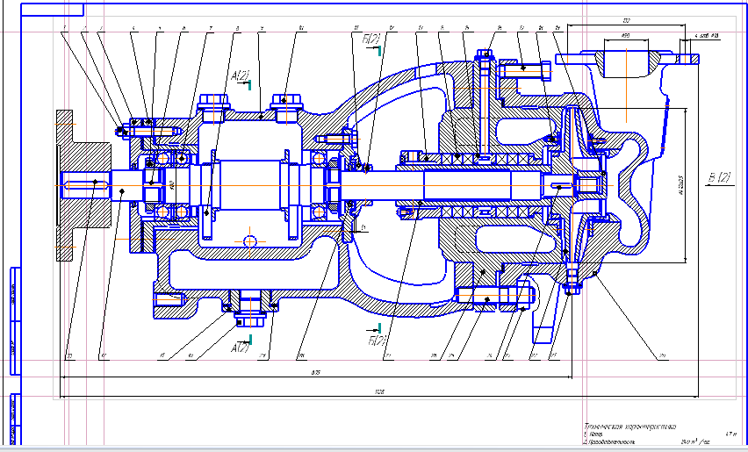Select the lower A(2) section cut label
This screenshot has height=452, width=748.
pyautogui.click(x=240, y=348)
